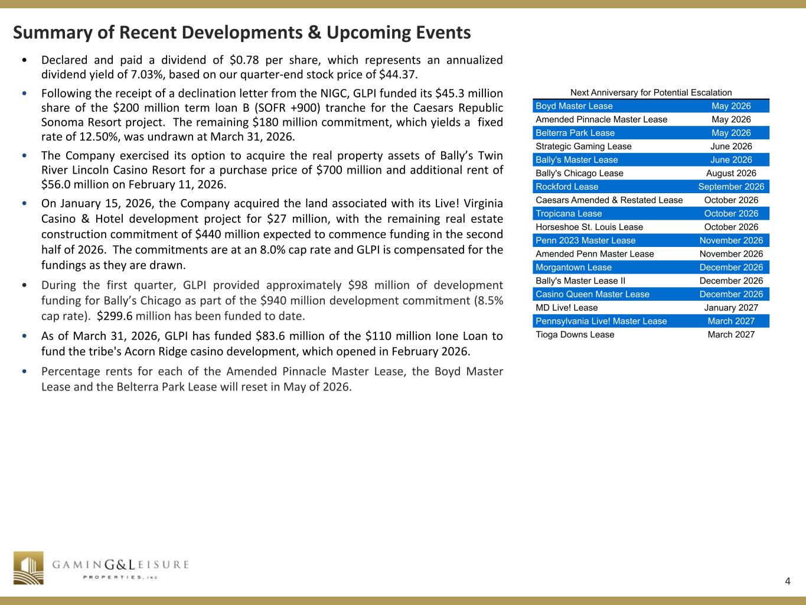This screenshot has height=605, width=806.
Task: Click the bullet about the $0.78 dividend
Action: pyautogui.click(x=272, y=67)
